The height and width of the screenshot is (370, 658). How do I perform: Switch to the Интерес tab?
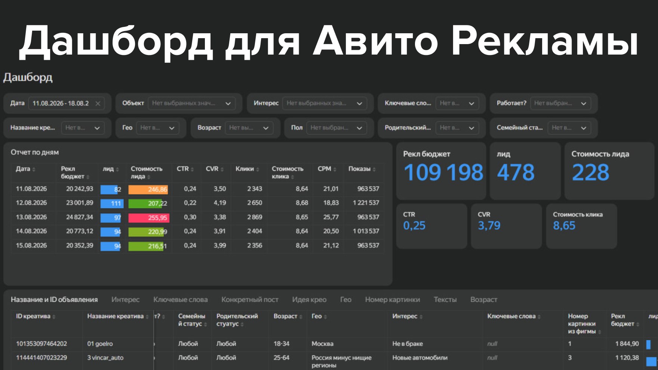pos(125,300)
